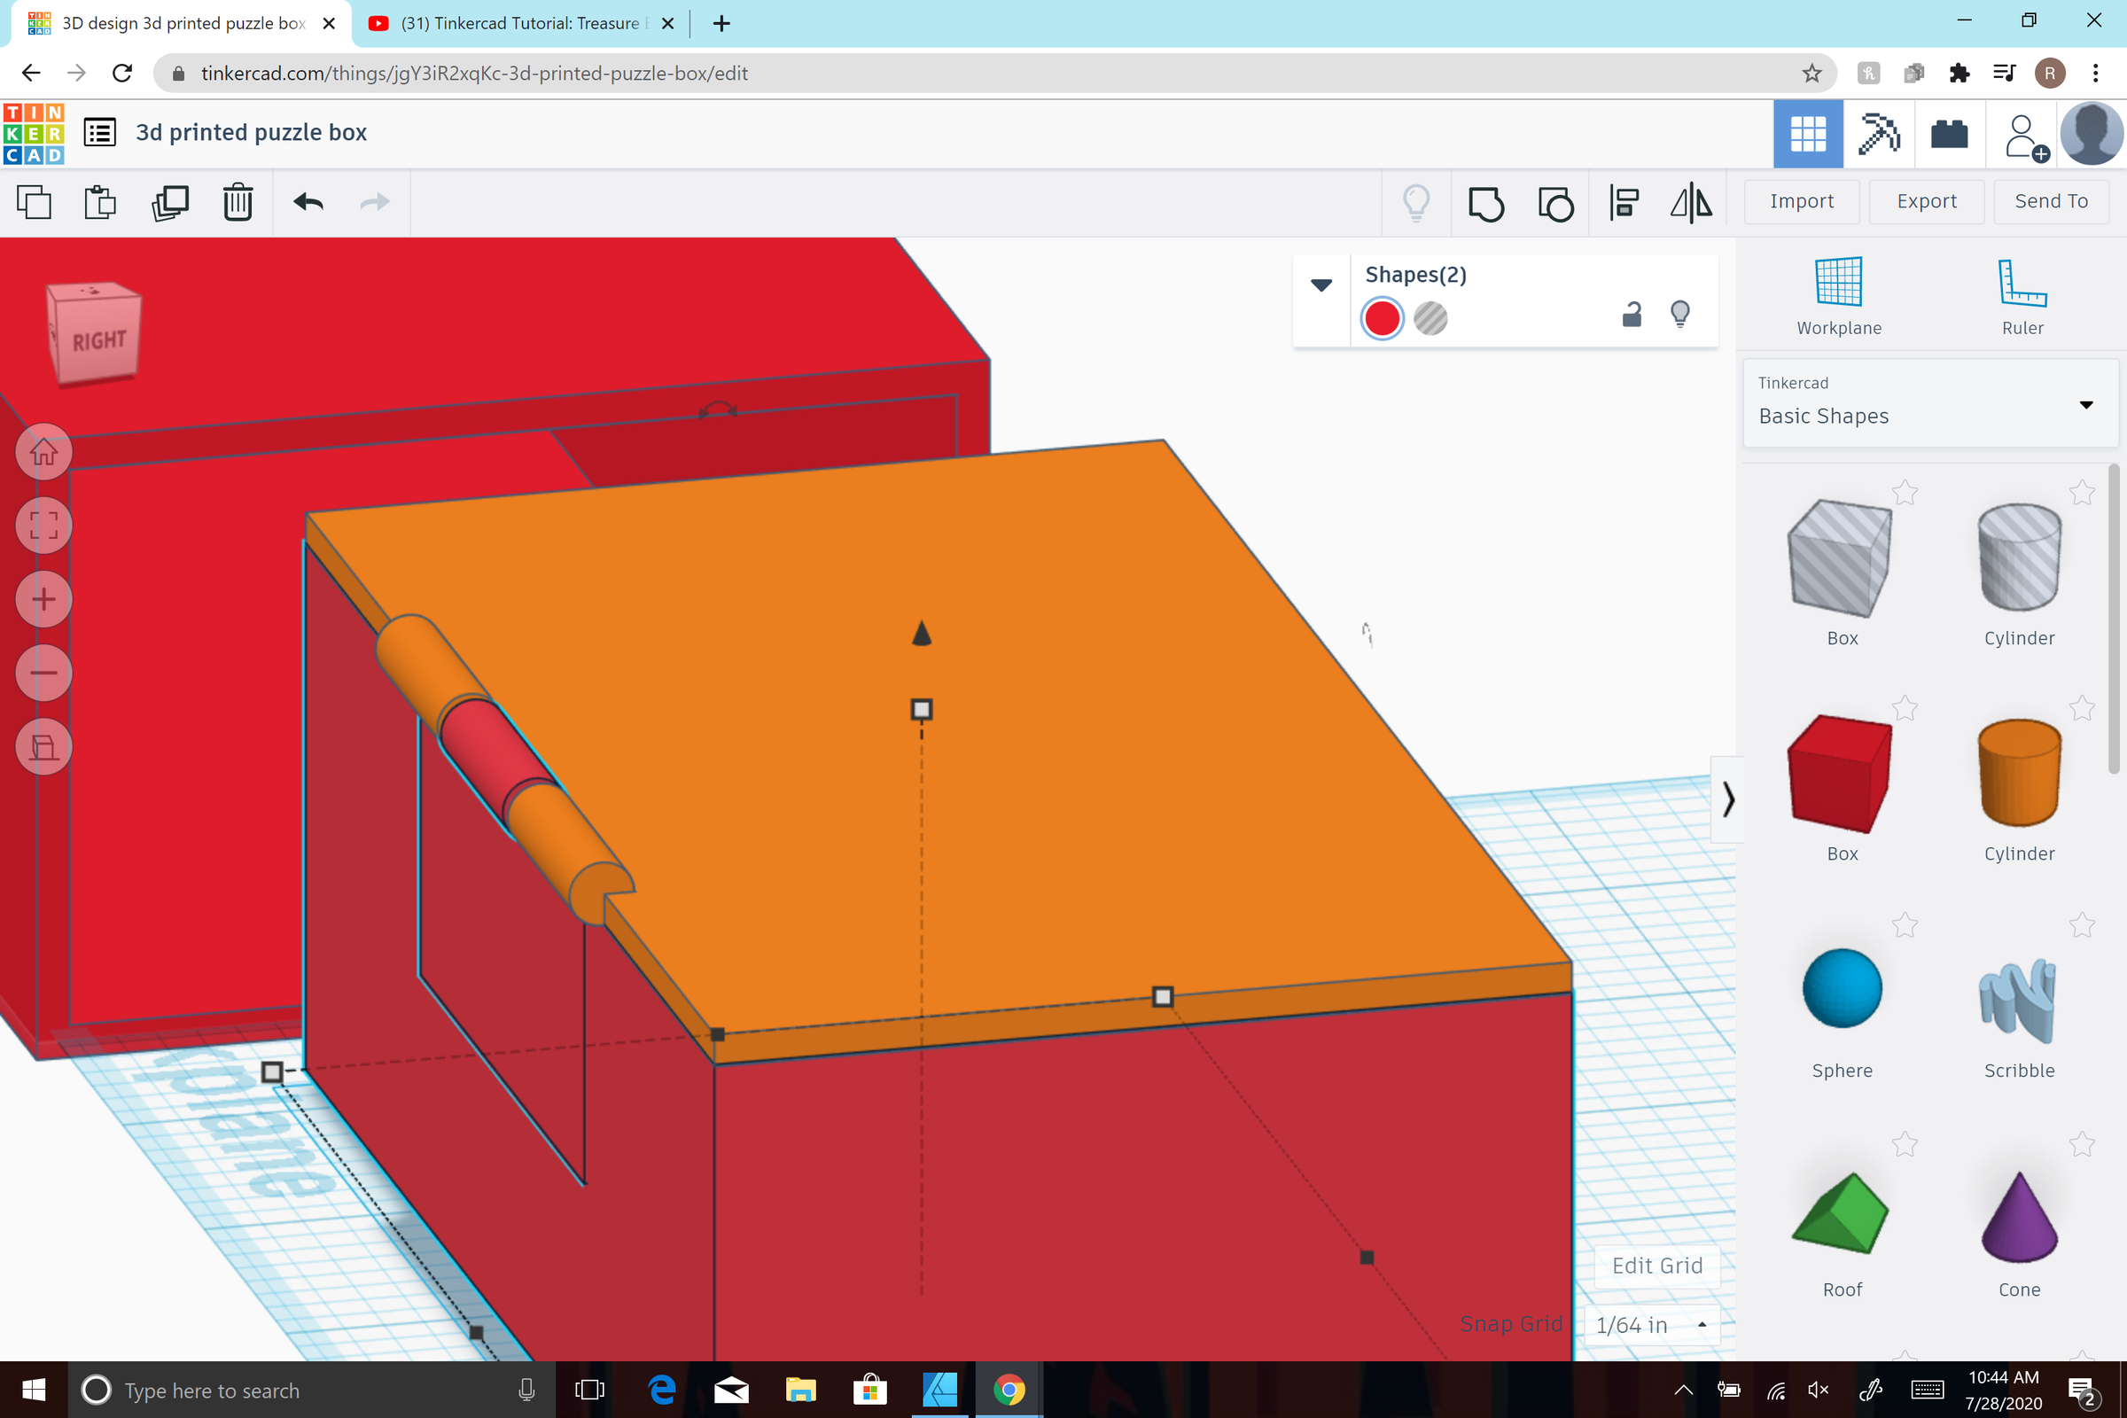Select the Ungroup tool
2127x1418 pixels.
click(x=1555, y=204)
